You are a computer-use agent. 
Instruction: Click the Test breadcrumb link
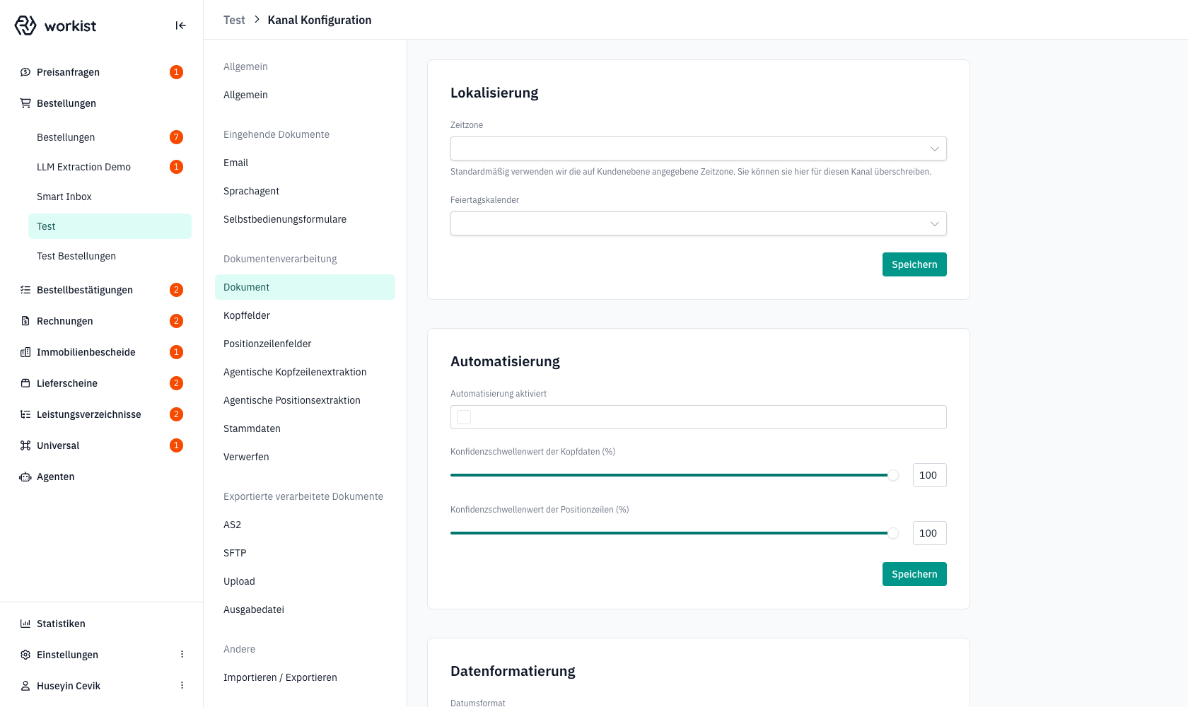(x=234, y=20)
